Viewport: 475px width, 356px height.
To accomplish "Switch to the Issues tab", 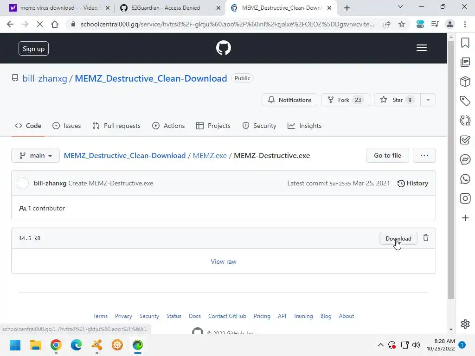I will (x=67, y=126).
